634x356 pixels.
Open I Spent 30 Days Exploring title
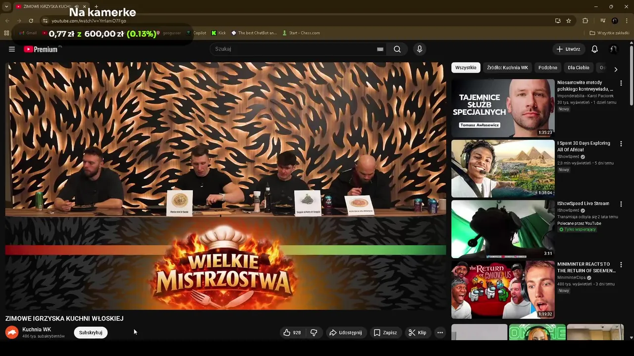coord(583,146)
